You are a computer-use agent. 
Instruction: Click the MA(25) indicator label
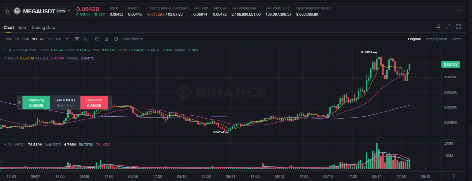42,58
